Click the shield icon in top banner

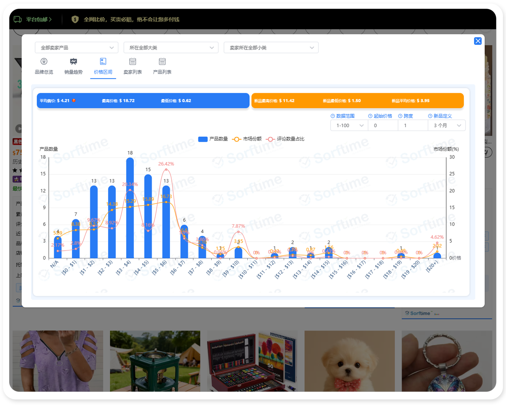(x=75, y=20)
